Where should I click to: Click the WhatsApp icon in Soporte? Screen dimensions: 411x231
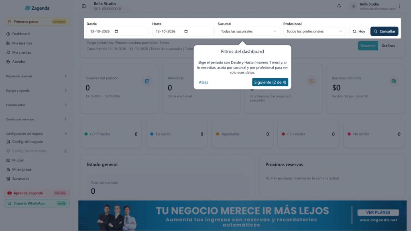(x=10, y=203)
